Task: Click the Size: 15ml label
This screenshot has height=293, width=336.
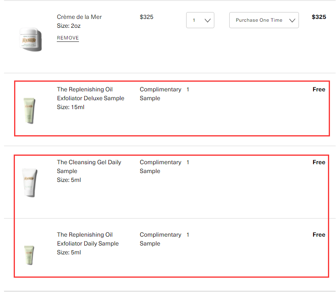Action: pos(71,107)
